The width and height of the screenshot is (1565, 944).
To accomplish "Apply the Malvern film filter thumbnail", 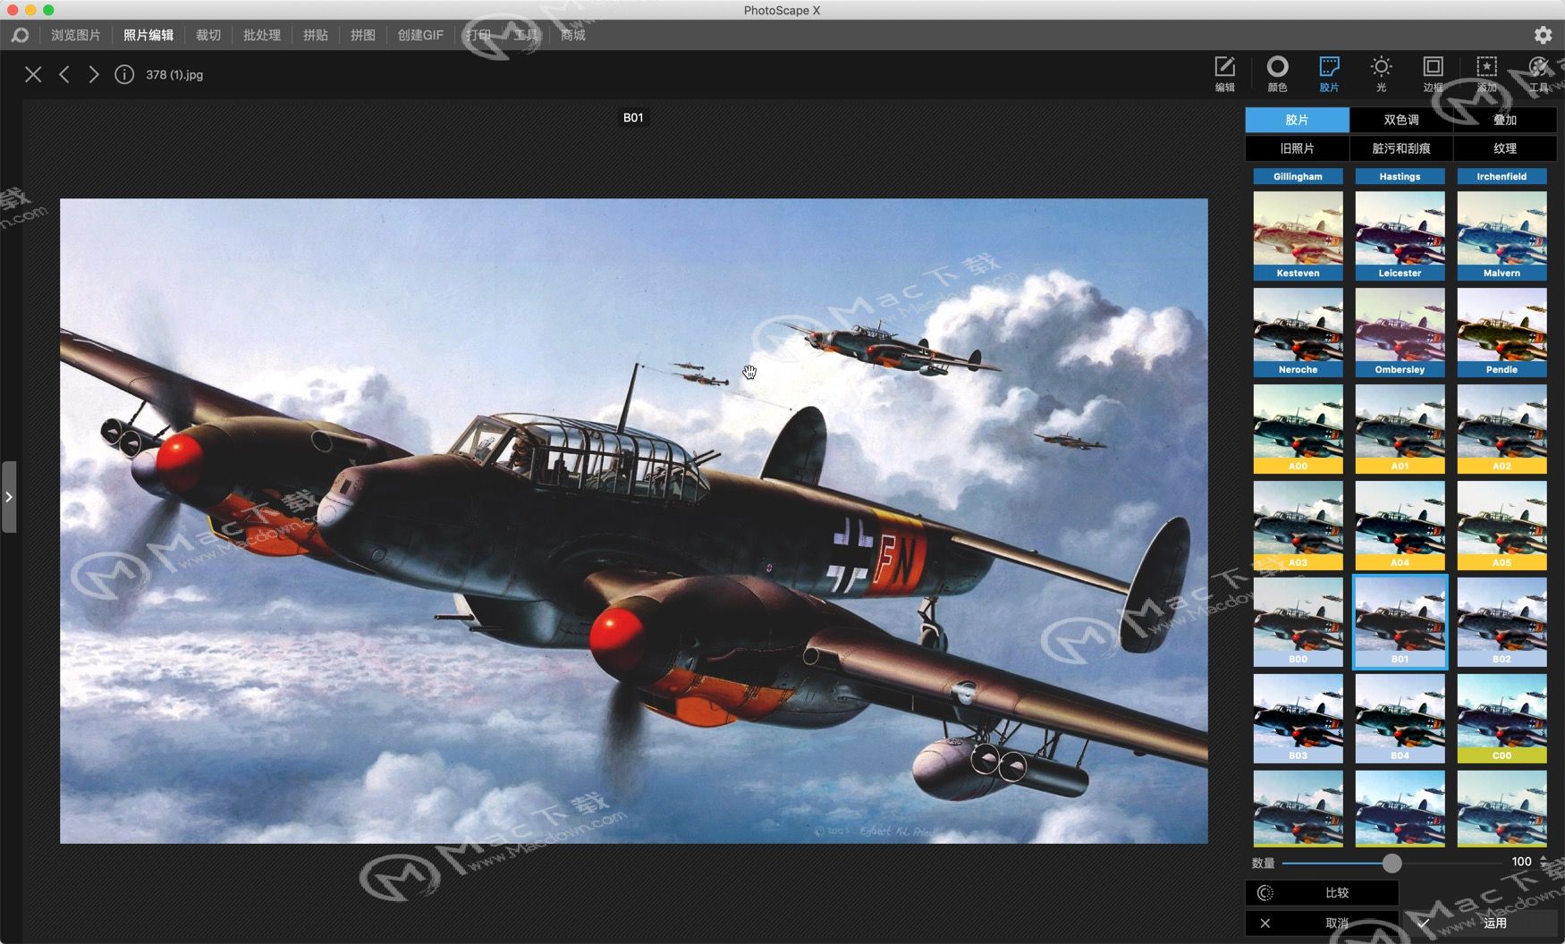I will coord(1502,236).
